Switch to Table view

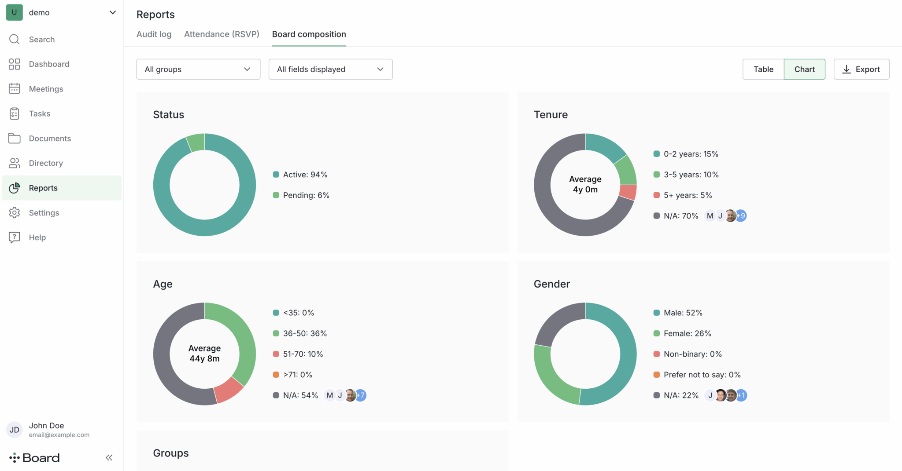point(763,69)
